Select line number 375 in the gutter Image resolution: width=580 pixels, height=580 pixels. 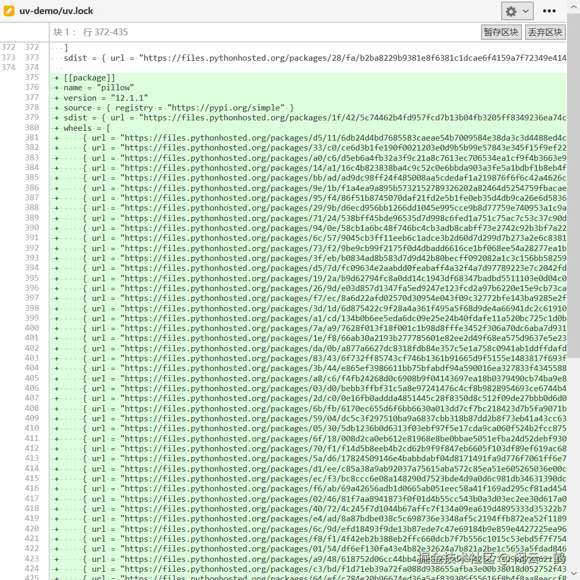32,77
